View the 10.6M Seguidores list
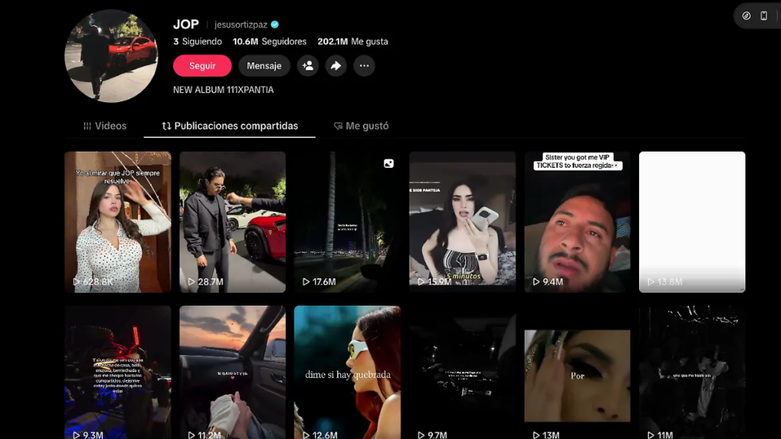This screenshot has width=781, height=439. tap(269, 41)
